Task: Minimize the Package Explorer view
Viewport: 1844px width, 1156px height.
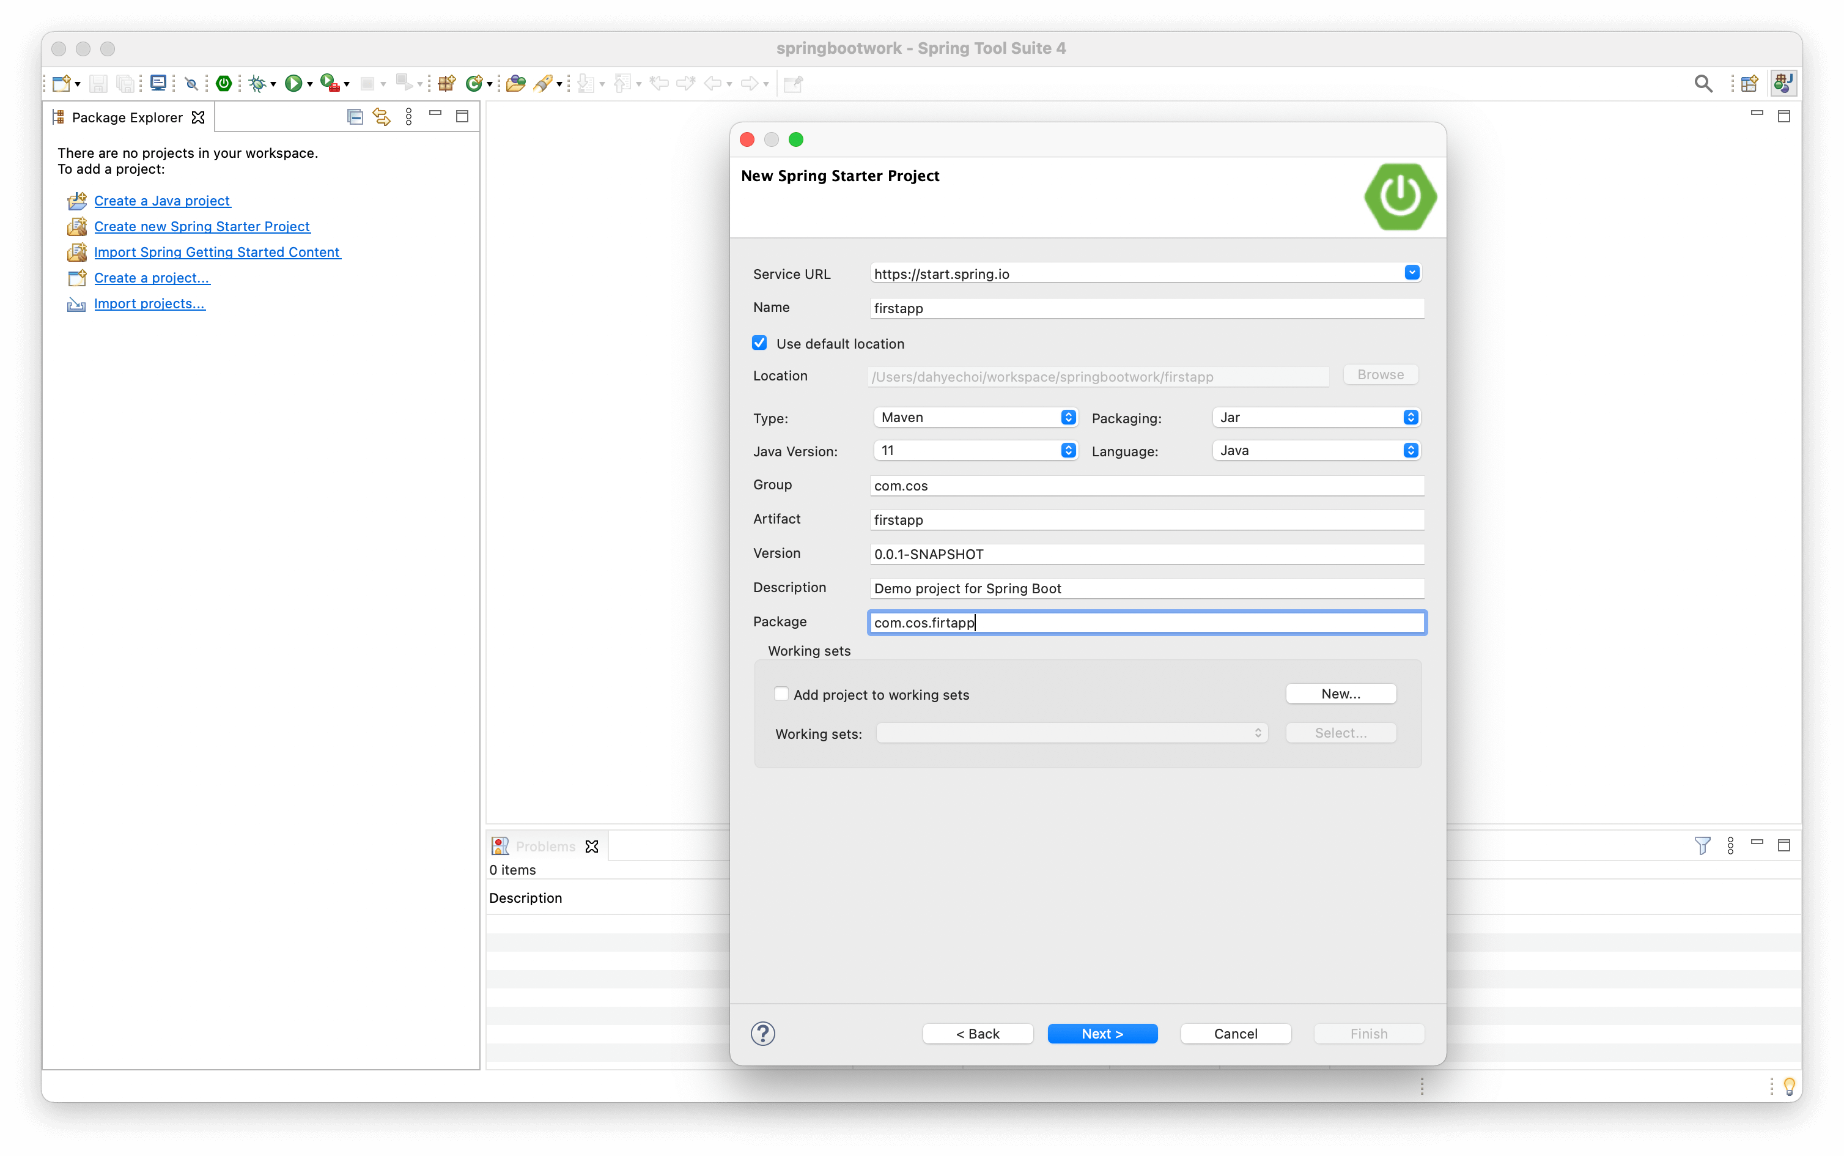Action: pyautogui.click(x=435, y=113)
